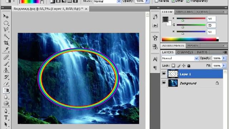
Task: Select the Magic Wand tool
Action: pos(6,36)
